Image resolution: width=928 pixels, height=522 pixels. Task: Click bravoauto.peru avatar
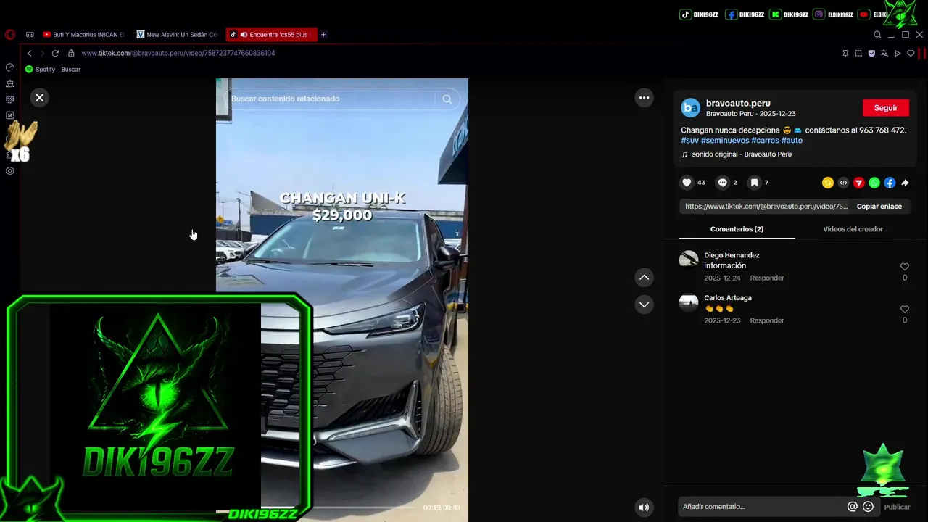(x=690, y=108)
